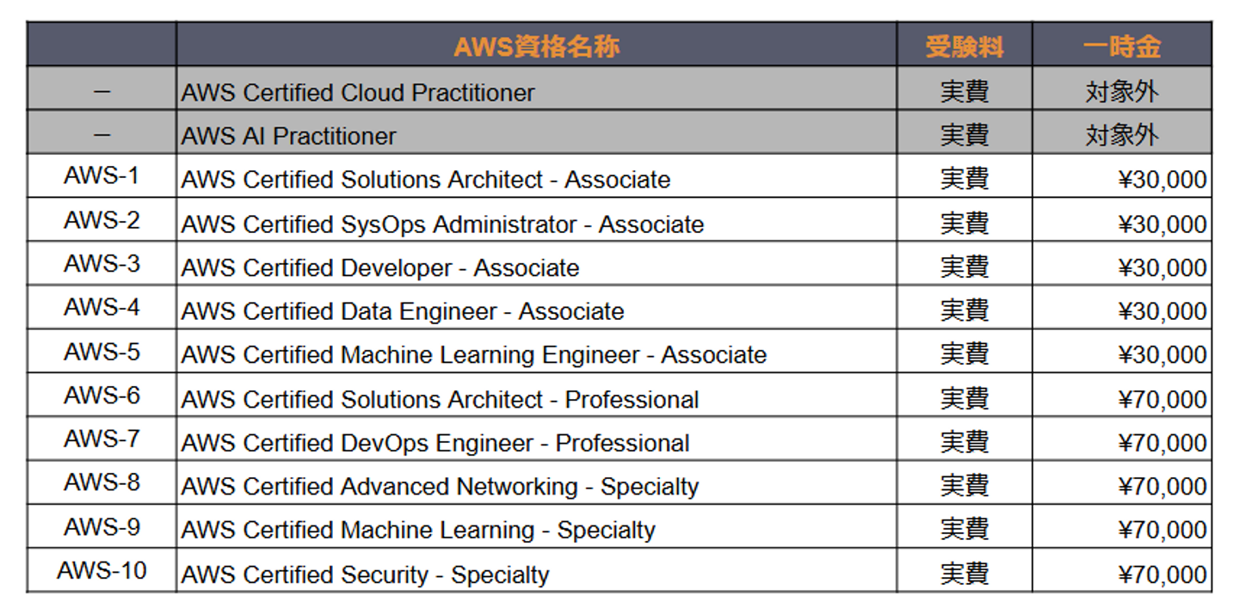Screen dimensions: 1239x608
Task: Select AWS Certified Developer - Associate cell
Action: pos(379,268)
